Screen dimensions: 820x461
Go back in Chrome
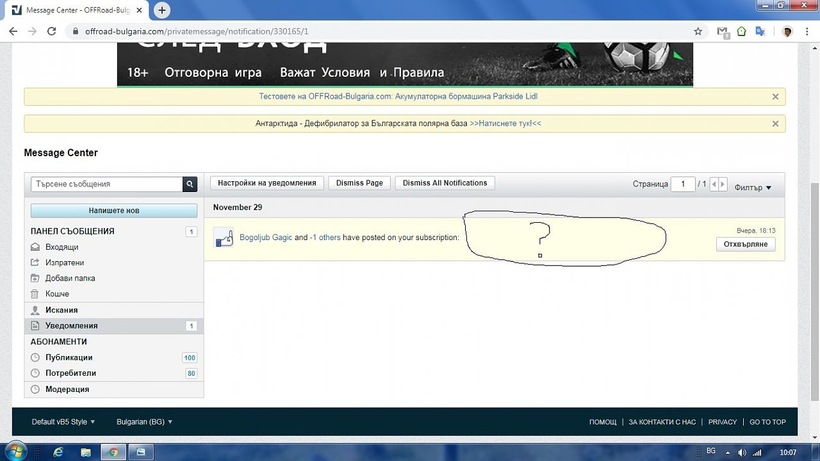point(13,31)
